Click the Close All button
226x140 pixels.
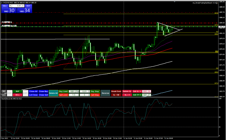pos(33,91)
